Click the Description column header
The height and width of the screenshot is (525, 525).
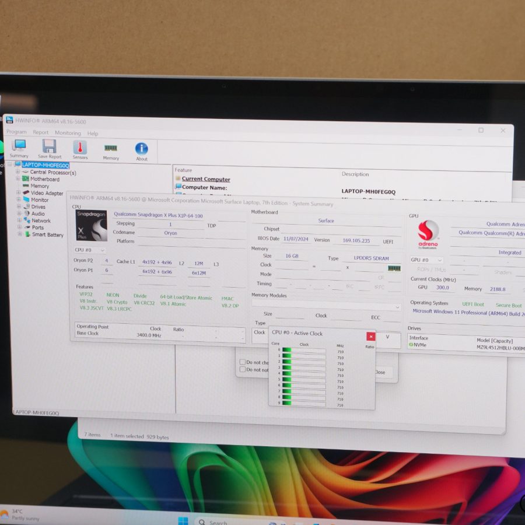[355, 174]
